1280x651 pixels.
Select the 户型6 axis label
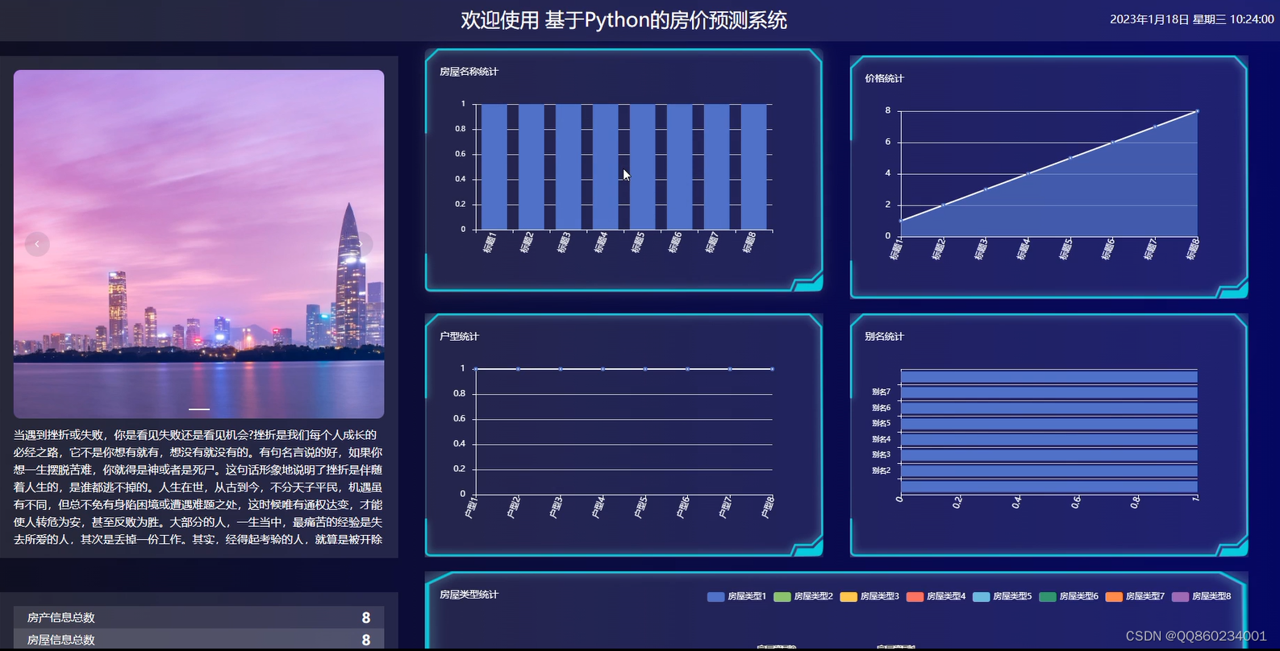tap(682, 508)
